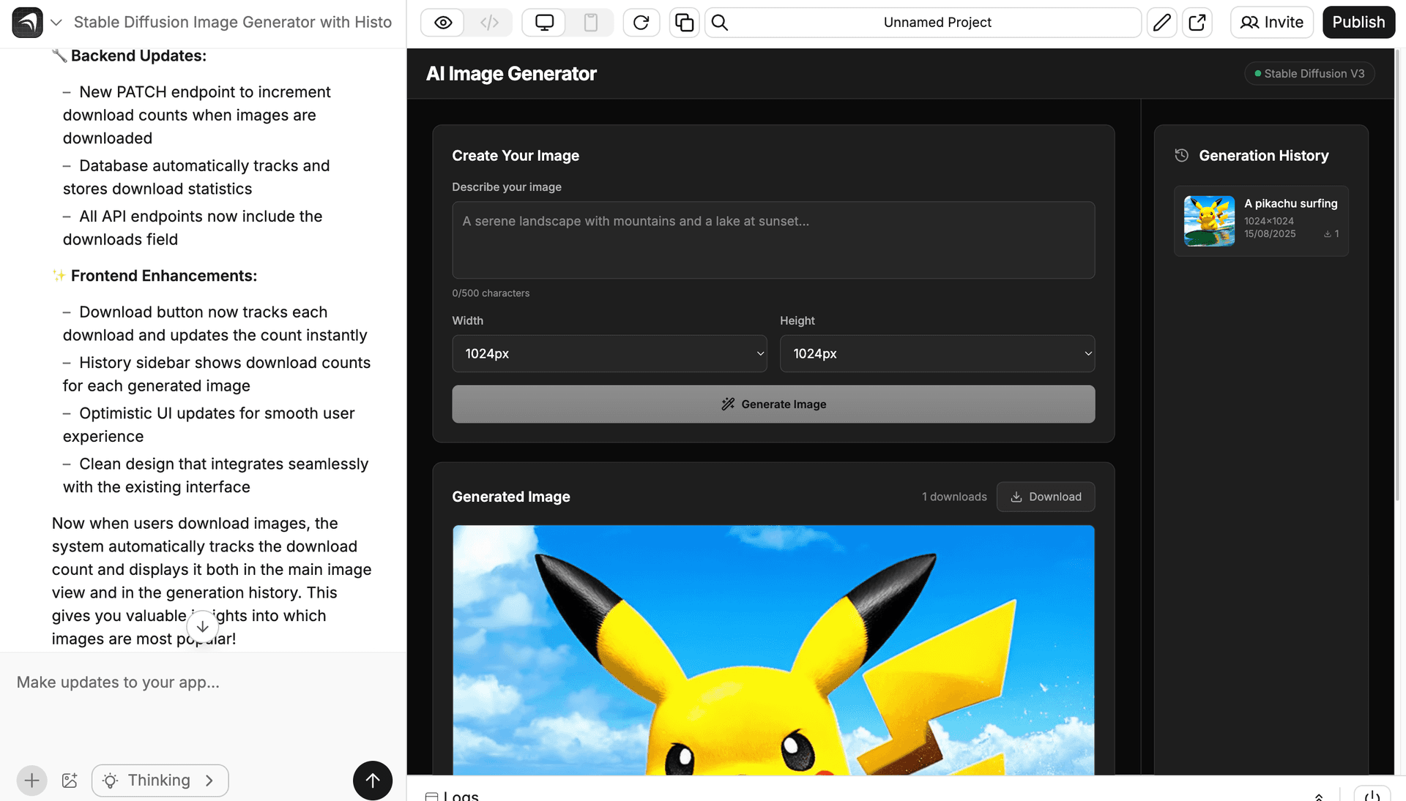Switch to mobile preview mode
1406x801 pixels.
[x=590, y=22]
